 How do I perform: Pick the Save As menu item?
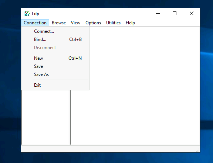55,74
